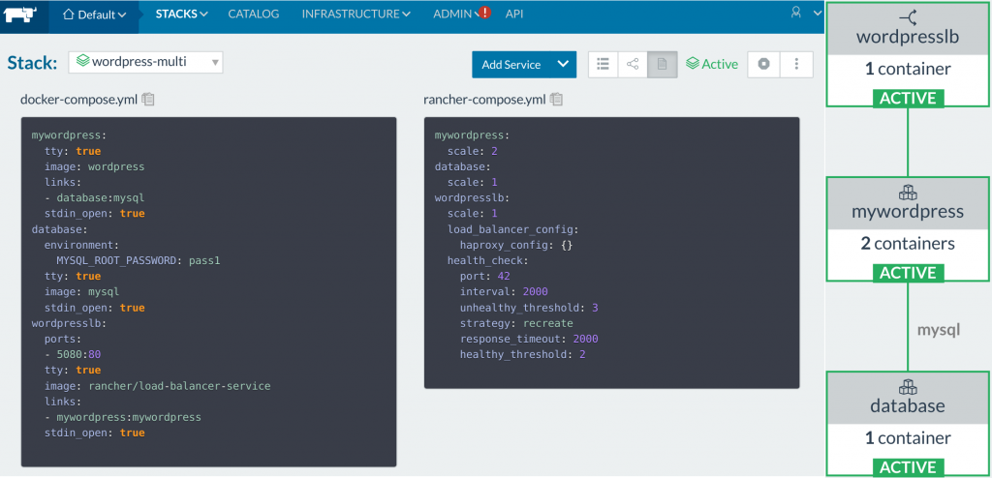This screenshot has width=992, height=478.
Task: Copy docker-compose.yml to clipboard
Action: click(x=148, y=99)
